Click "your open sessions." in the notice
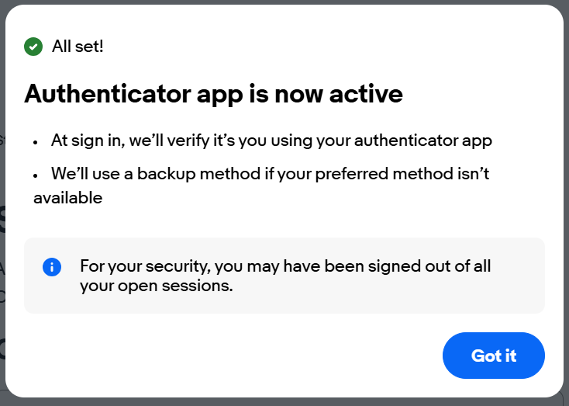 [x=156, y=286]
